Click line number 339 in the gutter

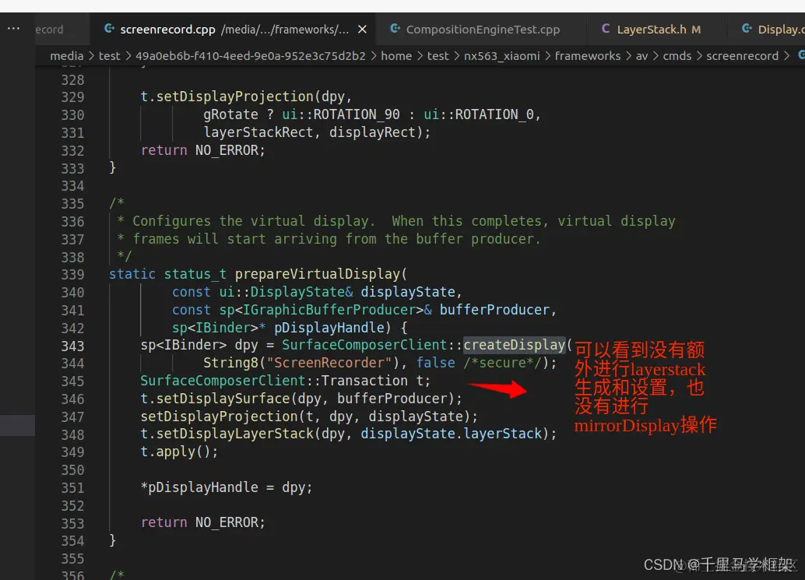pyautogui.click(x=72, y=275)
